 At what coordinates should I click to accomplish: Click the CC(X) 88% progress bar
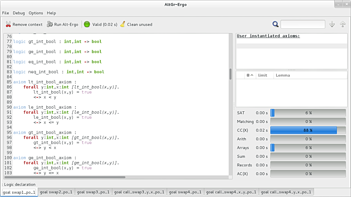308,130
